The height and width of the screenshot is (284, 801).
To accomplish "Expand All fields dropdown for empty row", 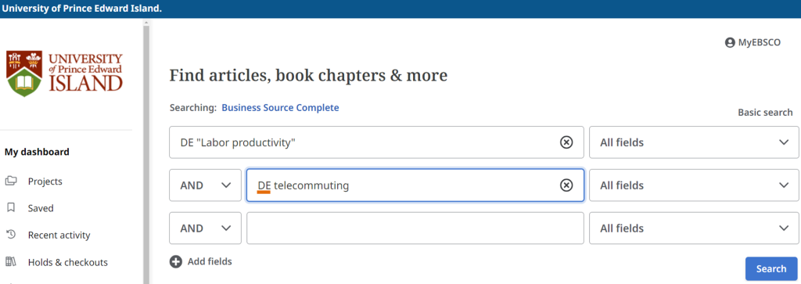I will pos(695,228).
